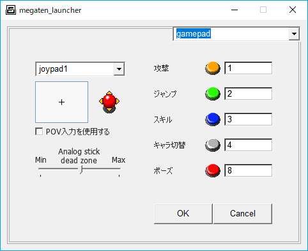Screen dimensions: 308x251
Task: Click the gamepad combo box text
Action: click(194, 34)
